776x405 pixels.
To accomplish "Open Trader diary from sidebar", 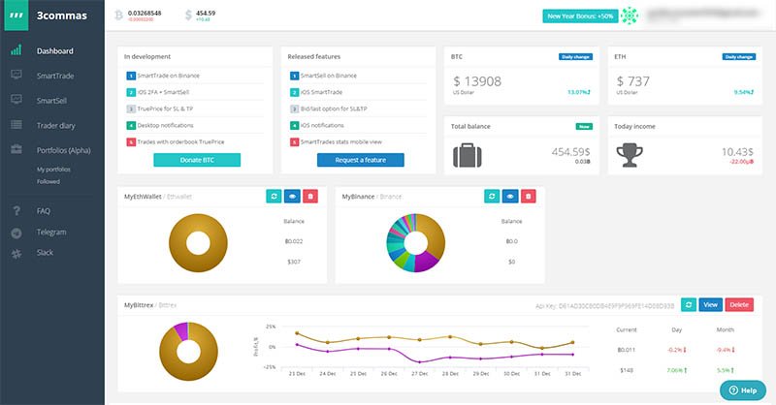I will click(55, 126).
